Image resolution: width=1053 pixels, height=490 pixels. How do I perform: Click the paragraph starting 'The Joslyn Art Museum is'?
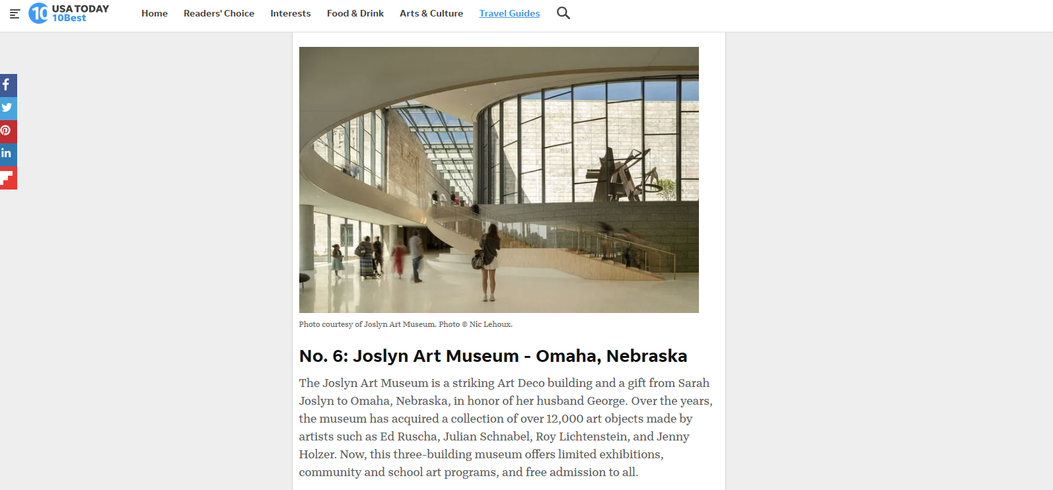(506, 427)
